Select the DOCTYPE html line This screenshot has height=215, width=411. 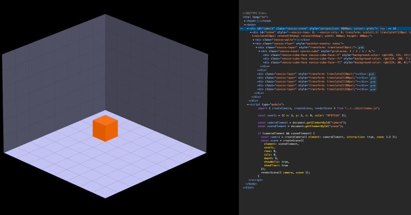click(254, 13)
